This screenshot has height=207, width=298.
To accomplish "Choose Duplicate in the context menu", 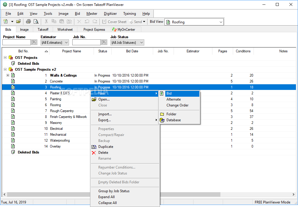I will 125,147.
